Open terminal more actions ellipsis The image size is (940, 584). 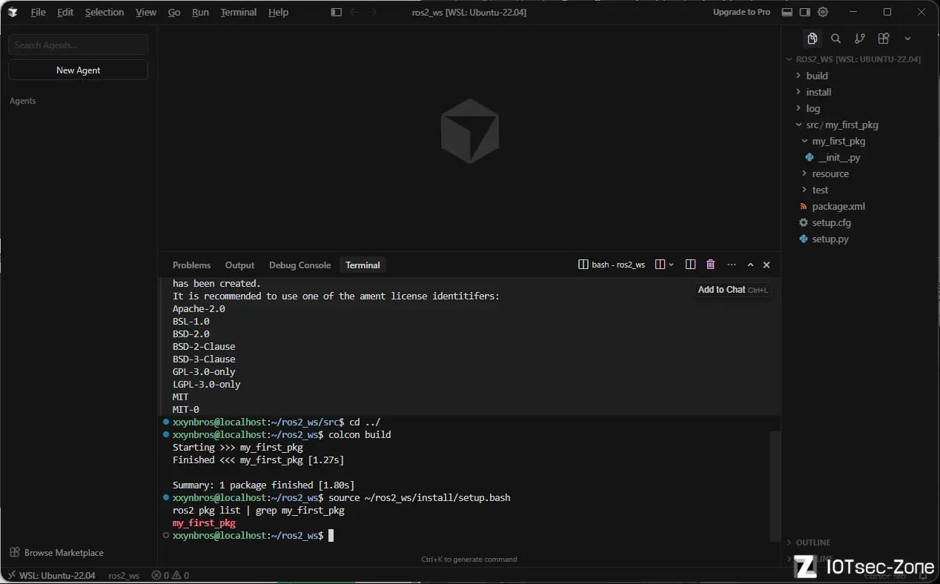[x=732, y=265]
